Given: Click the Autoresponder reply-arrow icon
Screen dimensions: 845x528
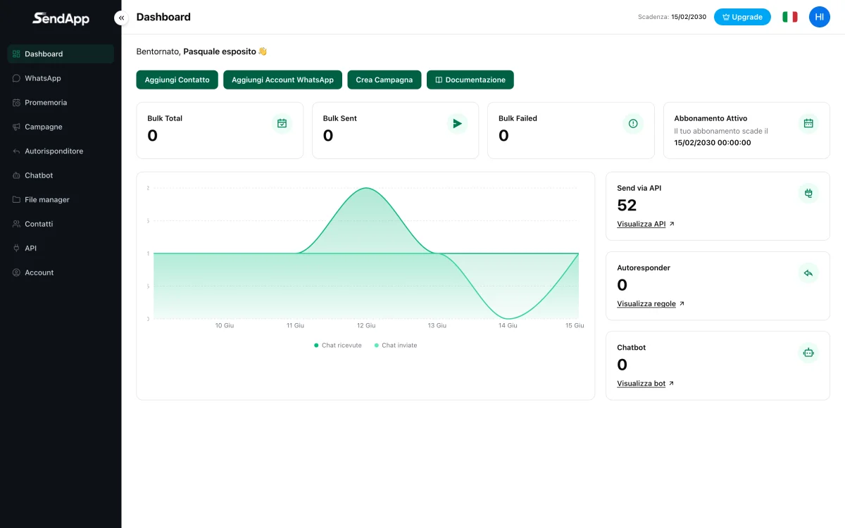Looking at the screenshot, I should click(x=808, y=272).
